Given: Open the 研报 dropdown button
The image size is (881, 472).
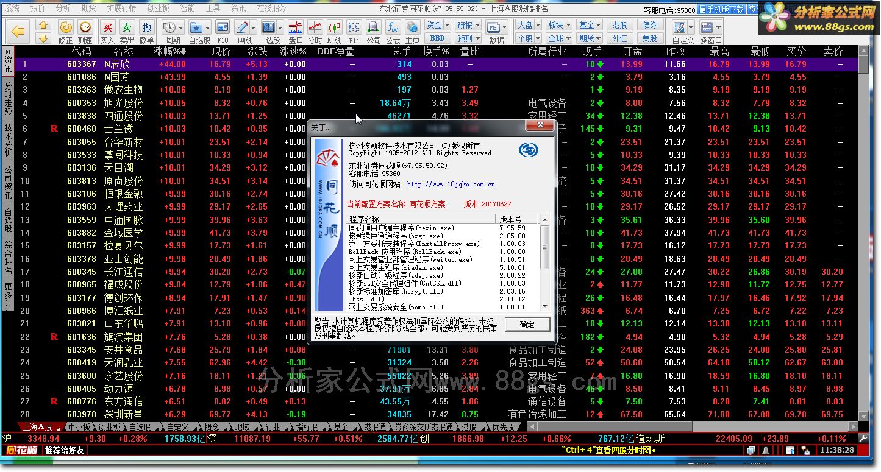Looking at the screenshot, I should click(x=468, y=25).
